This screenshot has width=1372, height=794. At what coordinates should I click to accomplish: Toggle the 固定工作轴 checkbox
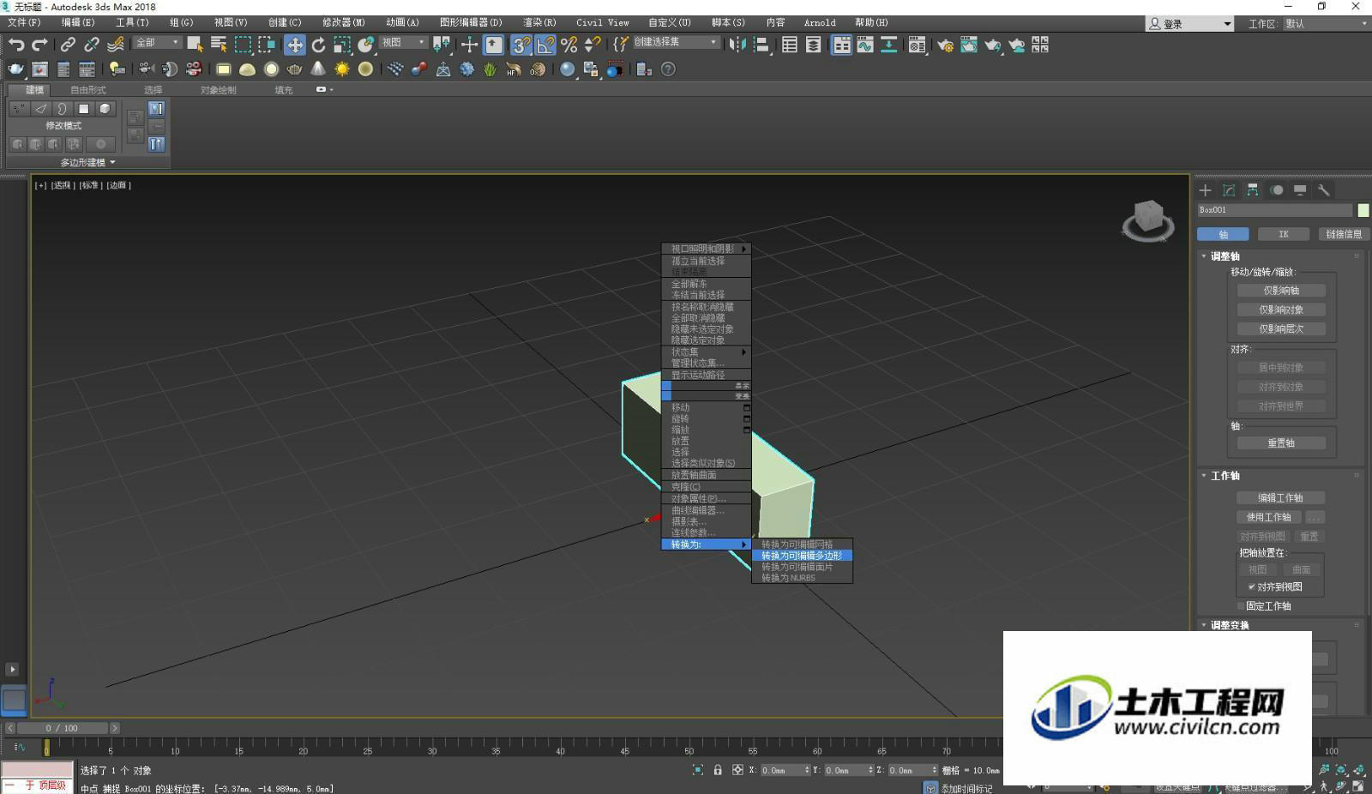click(1241, 606)
